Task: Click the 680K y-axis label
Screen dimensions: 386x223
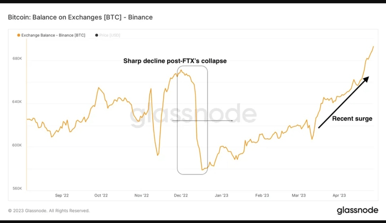Action: 17,58
